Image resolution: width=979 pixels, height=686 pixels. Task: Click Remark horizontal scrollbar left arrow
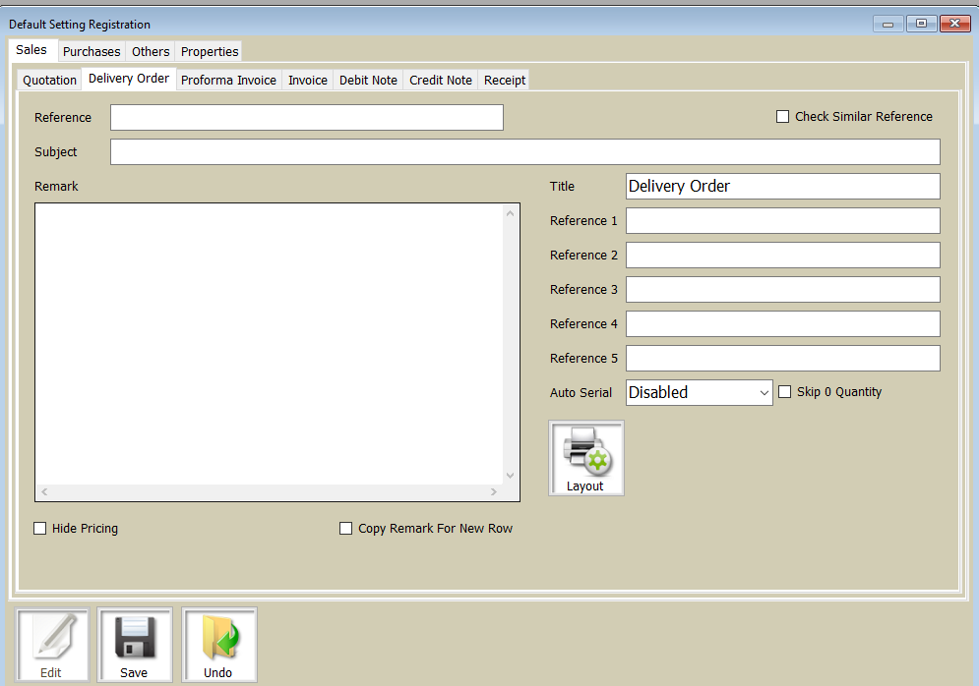(x=44, y=492)
